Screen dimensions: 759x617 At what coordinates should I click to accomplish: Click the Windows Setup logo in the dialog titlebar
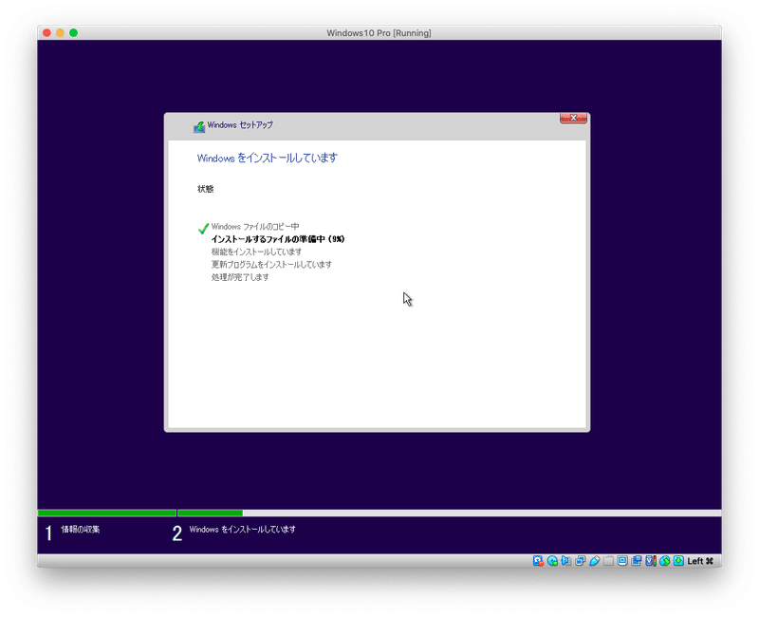pyautogui.click(x=199, y=124)
